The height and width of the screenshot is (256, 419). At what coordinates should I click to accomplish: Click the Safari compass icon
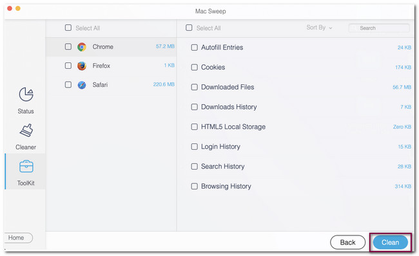pos(82,85)
